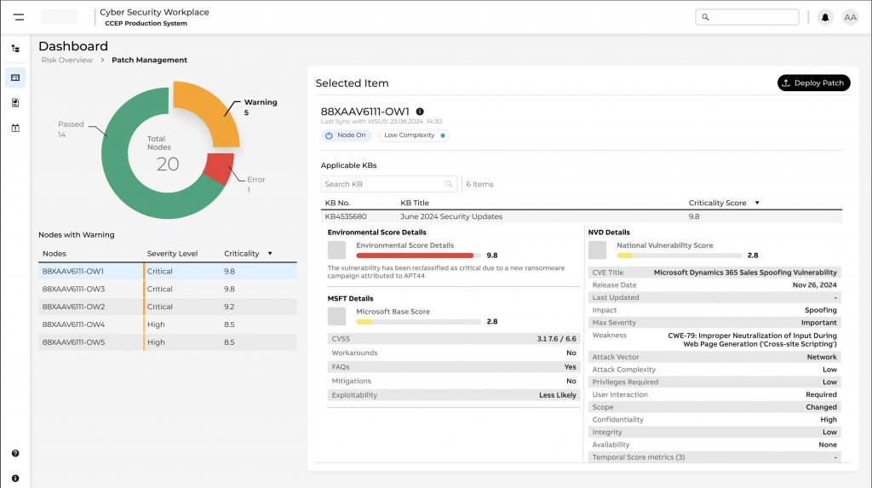
Task: Show info for node 88XAAV6111-OW1 title
Action: 420,112
